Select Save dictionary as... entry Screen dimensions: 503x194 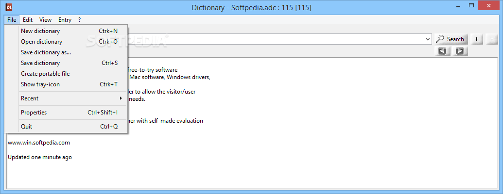click(66, 52)
